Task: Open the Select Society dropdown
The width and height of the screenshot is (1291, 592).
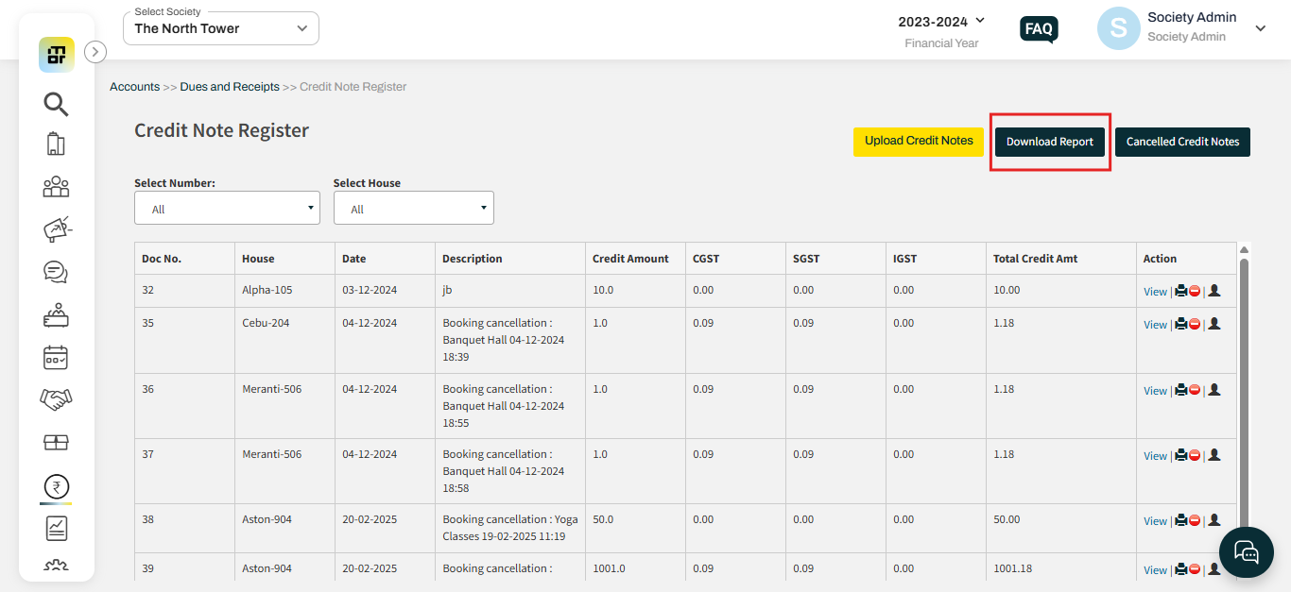Action: click(x=221, y=28)
